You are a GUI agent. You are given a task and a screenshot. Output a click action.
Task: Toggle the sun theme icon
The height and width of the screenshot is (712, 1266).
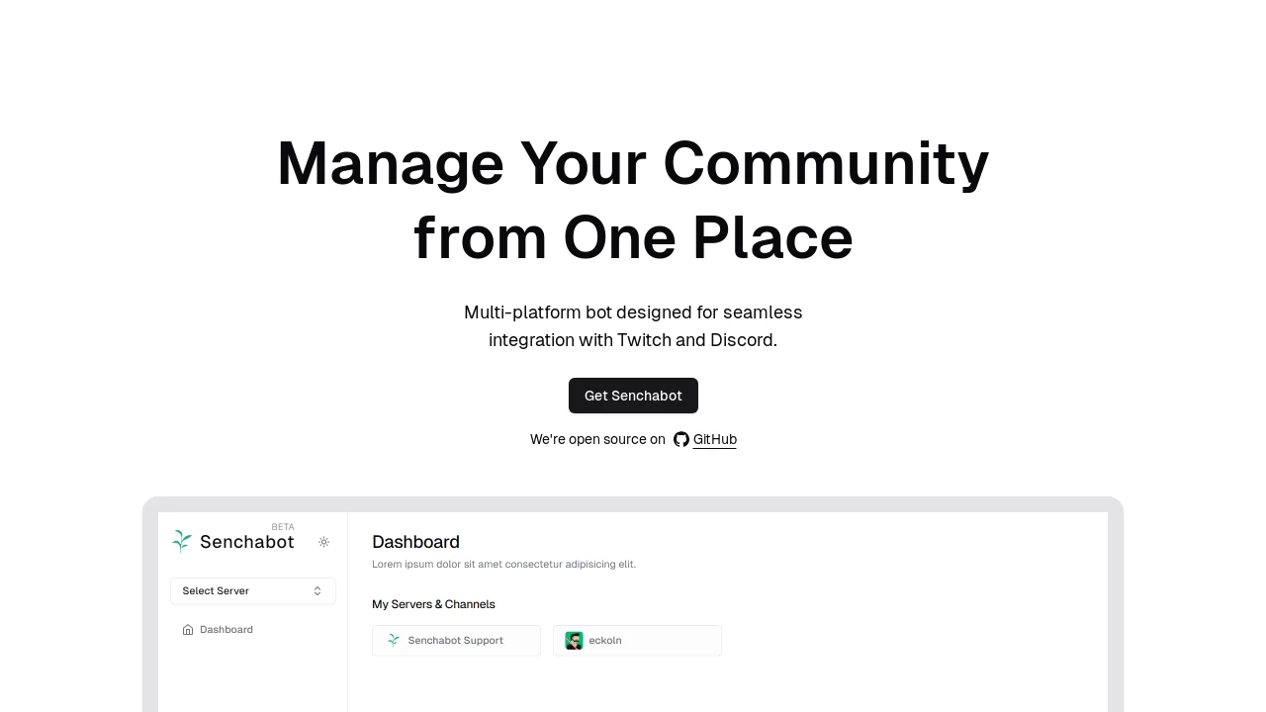pos(323,542)
